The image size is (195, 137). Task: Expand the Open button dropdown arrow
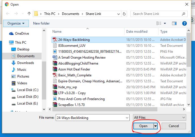point(155,126)
